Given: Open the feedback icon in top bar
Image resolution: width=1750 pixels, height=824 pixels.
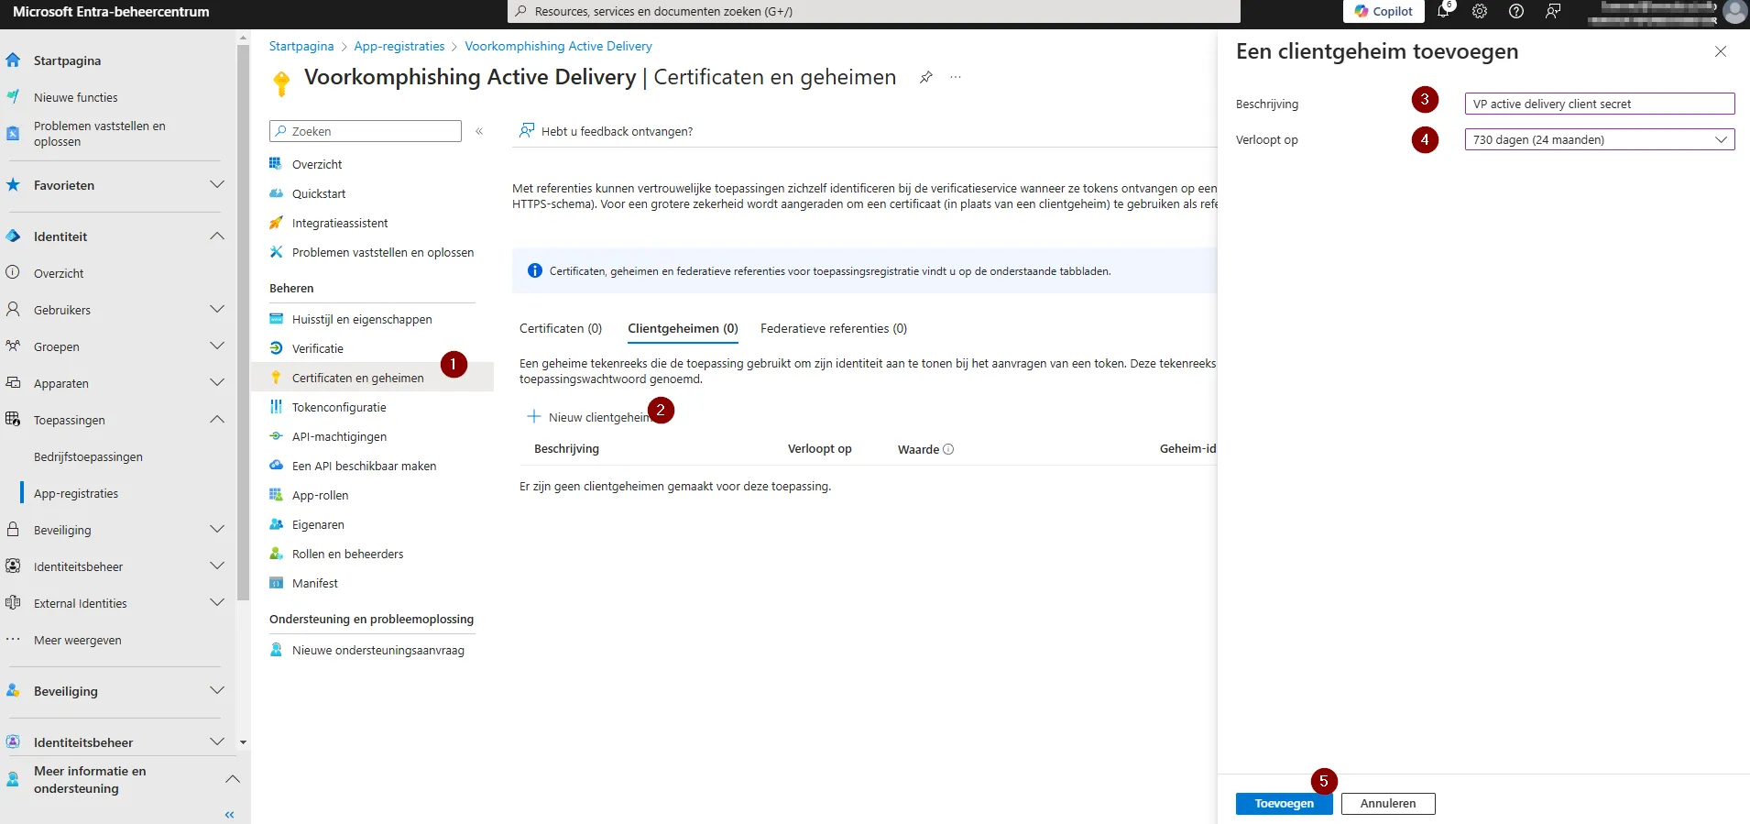Looking at the screenshot, I should (x=1553, y=11).
